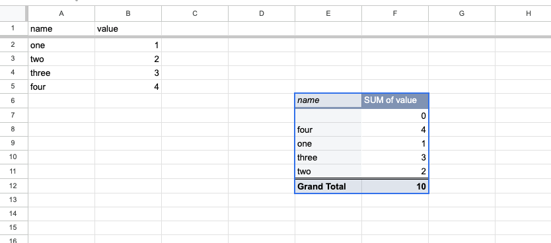
Task: Select pivot value 3 in F10
Action: click(395, 158)
